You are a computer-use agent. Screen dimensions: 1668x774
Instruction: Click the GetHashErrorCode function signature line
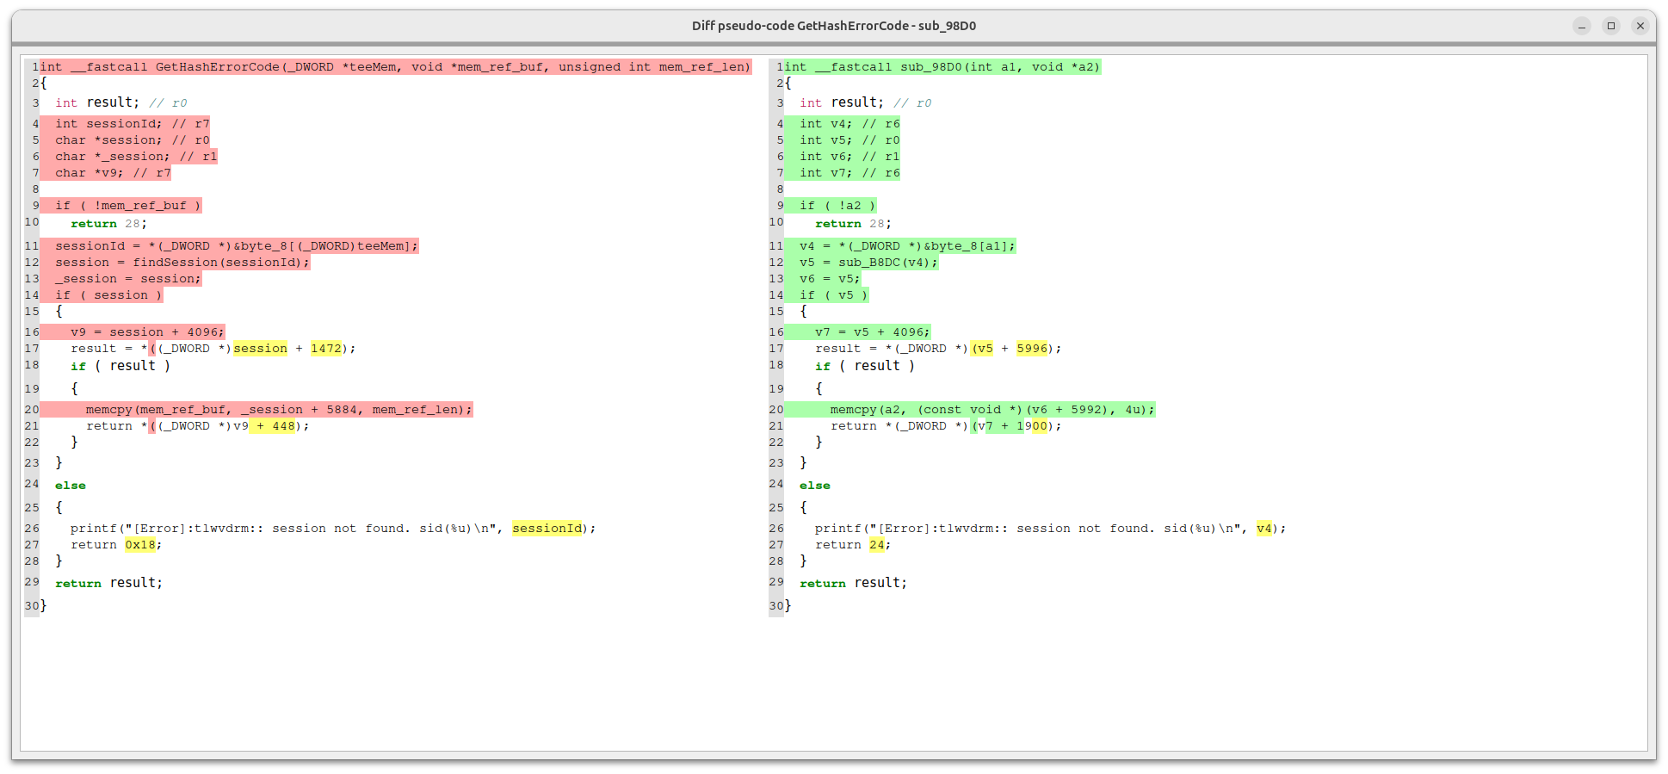coord(395,67)
